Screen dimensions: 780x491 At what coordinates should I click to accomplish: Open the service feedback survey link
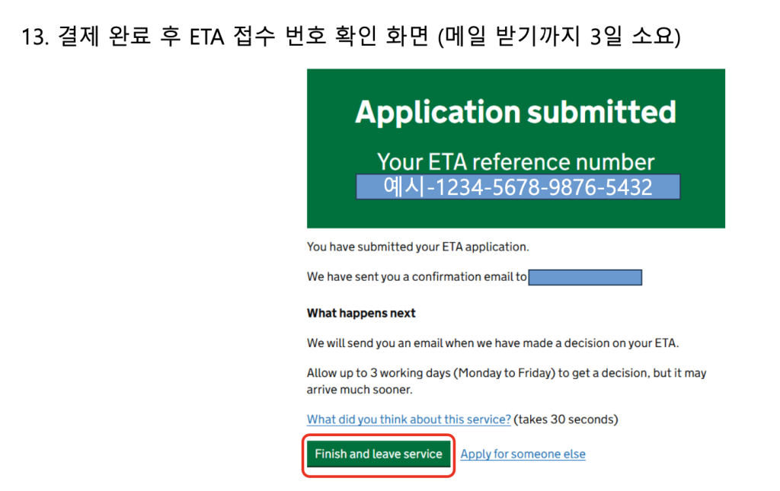coord(408,419)
